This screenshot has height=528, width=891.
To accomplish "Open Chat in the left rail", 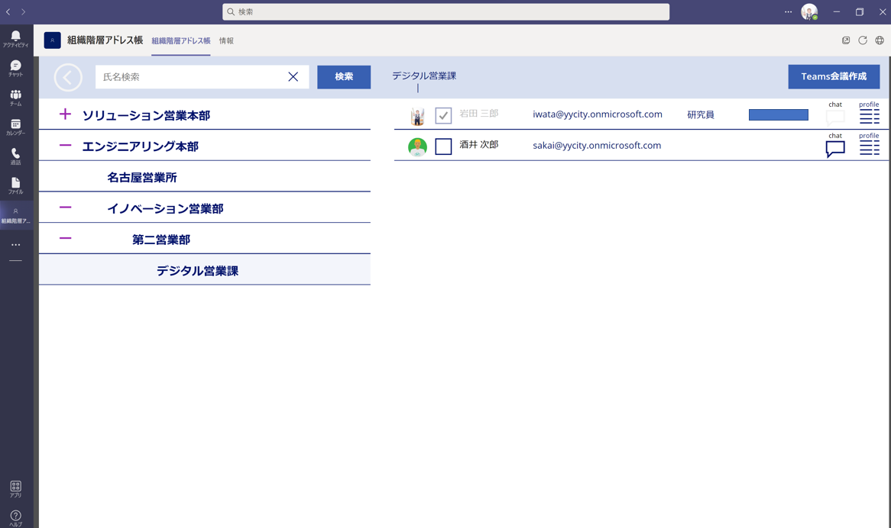I will [15, 68].
